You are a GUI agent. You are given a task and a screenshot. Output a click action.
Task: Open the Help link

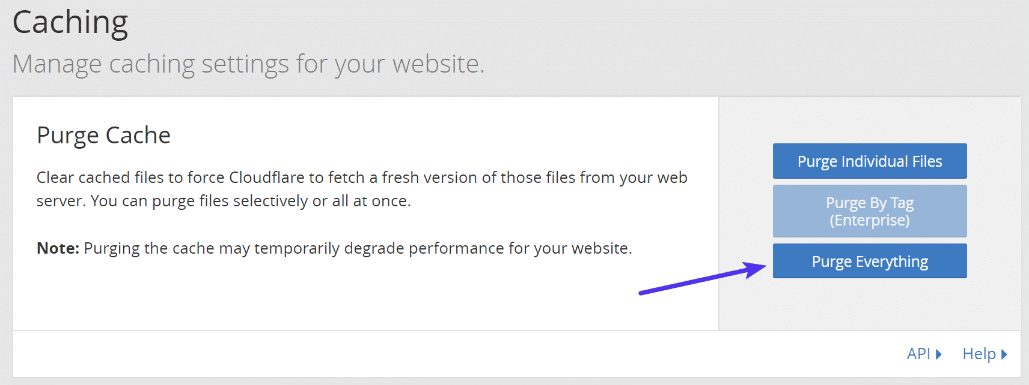(980, 354)
